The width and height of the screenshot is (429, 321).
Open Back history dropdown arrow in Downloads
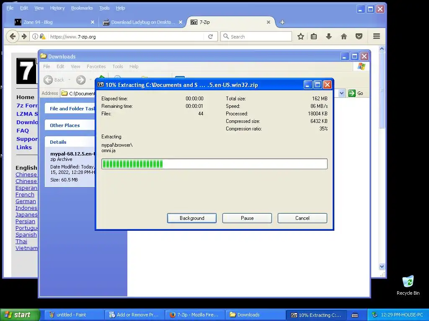click(69, 80)
